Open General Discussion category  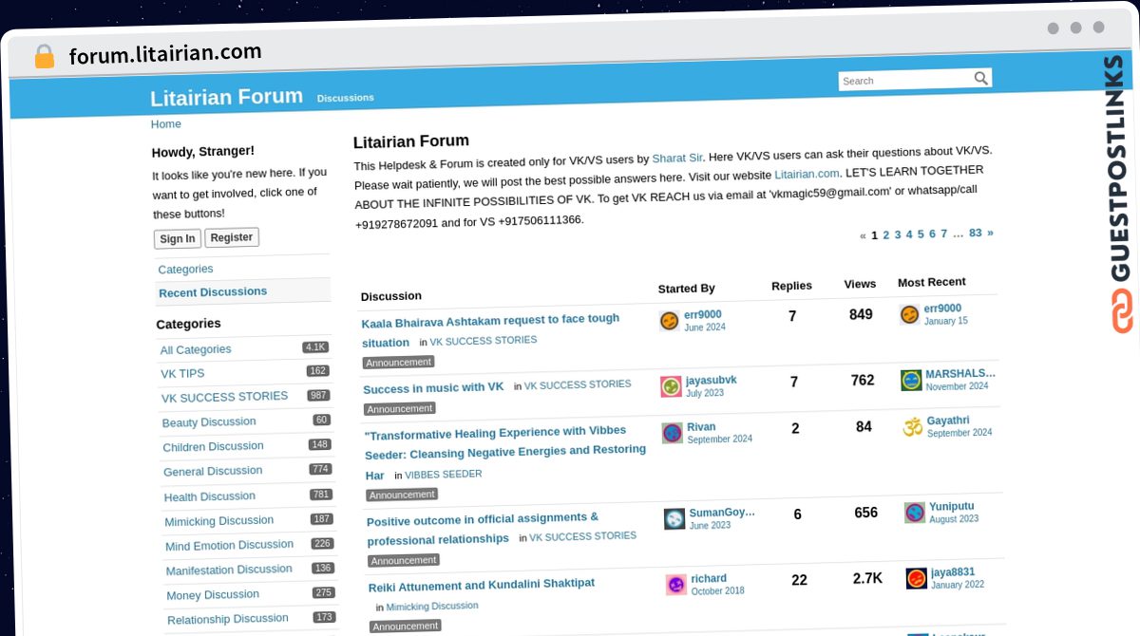point(213,472)
